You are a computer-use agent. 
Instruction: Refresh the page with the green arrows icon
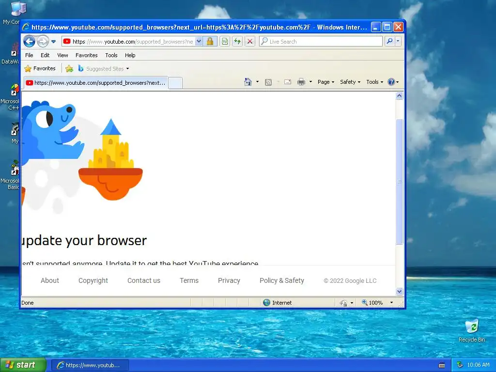coord(237,42)
